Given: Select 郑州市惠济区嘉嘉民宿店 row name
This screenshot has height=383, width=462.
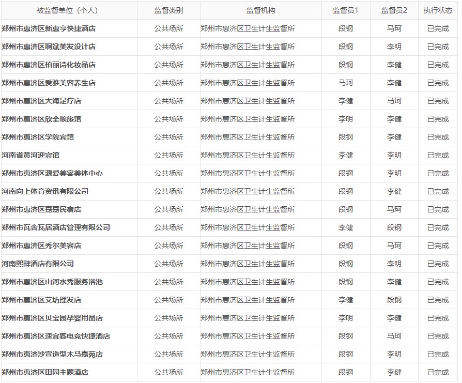Looking at the screenshot, I should 41,209.
